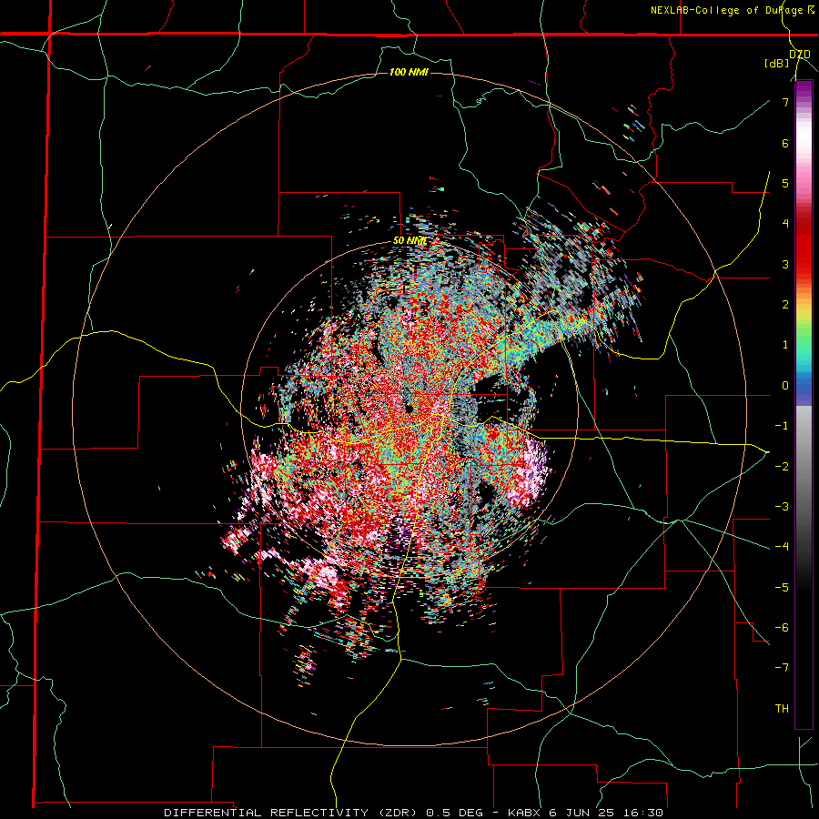Click the 5 value on color scale
Image resolution: width=819 pixels, height=819 pixels.
[785, 183]
